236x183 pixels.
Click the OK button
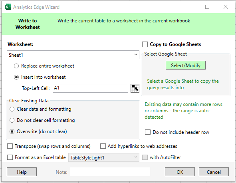click(180, 172)
